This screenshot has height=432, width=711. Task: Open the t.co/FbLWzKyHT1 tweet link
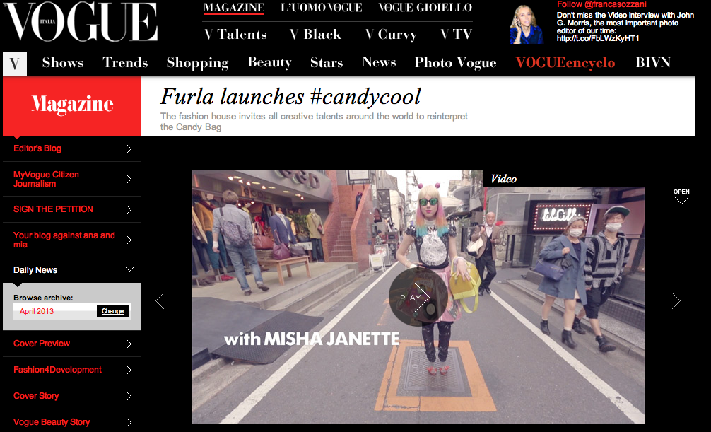[598, 39]
